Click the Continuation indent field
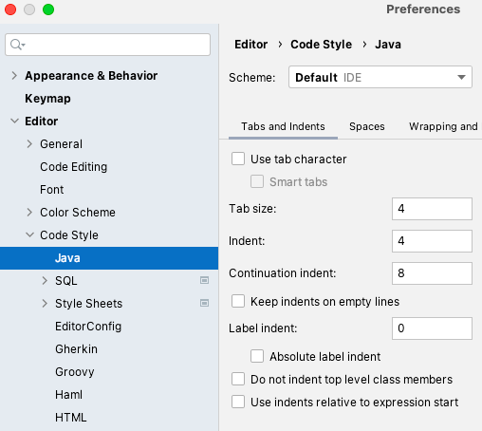Viewport: 482px width, 431px height. (432, 273)
